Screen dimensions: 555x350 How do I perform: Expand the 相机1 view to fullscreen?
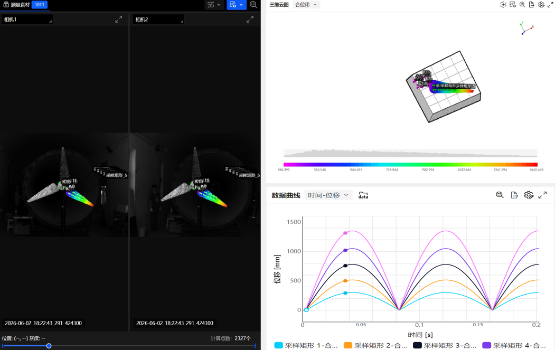tap(119, 20)
